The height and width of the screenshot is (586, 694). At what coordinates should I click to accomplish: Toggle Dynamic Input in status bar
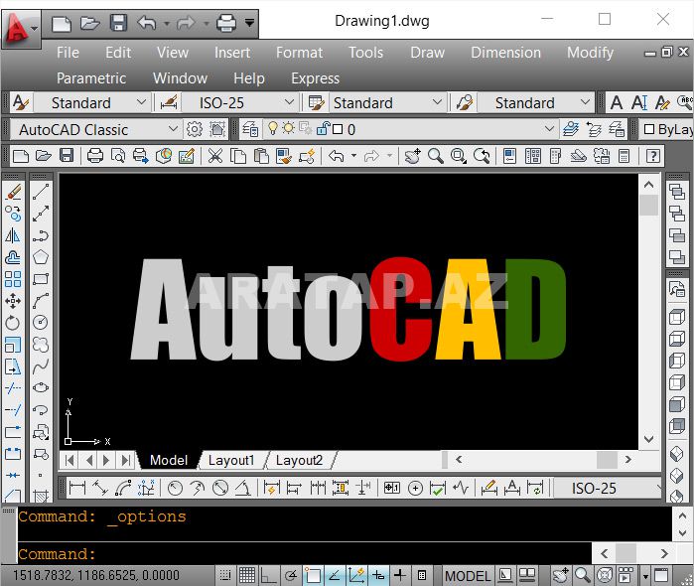pos(378,575)
